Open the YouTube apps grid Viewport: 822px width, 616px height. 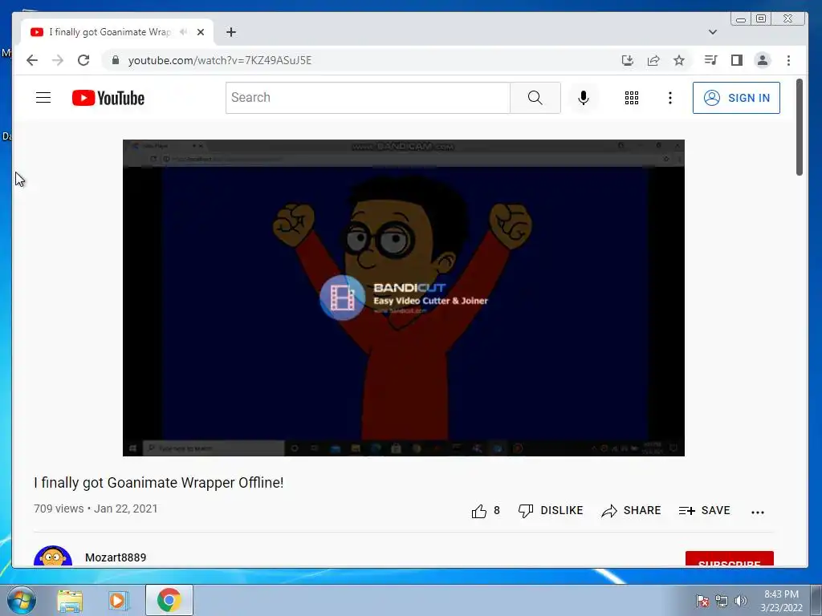tap(632, 97)
